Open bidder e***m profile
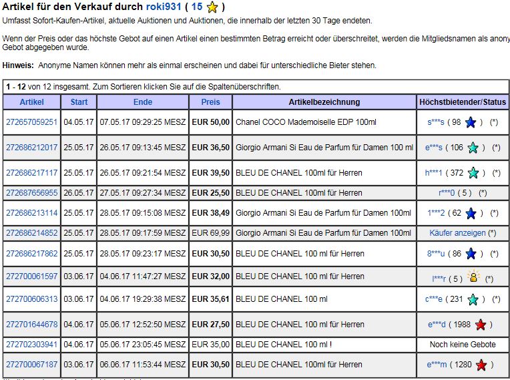Image resolution: width=510 pixels, height=380 pixels. click(x=437, y=365)
